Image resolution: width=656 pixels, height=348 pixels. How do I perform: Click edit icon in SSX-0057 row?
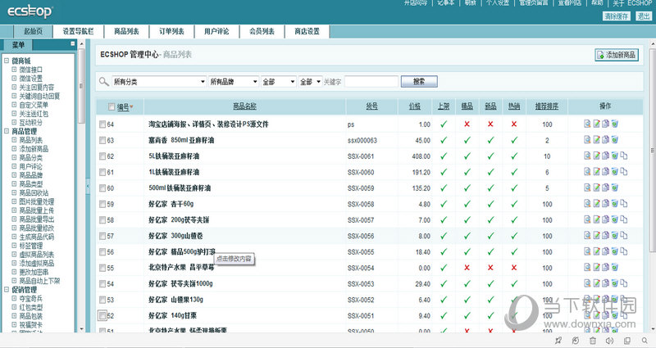[597, 219]
